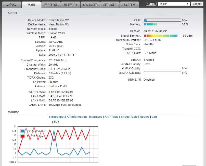Open the SYSTEM tab
The image size is (206, 166).
point(130,5)
